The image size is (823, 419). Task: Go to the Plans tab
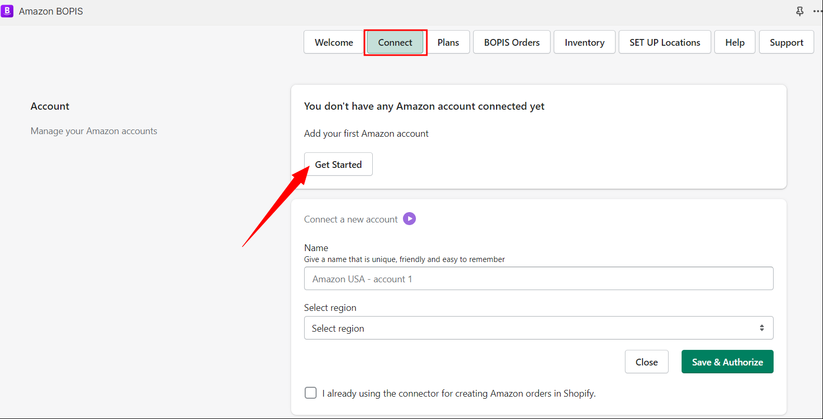[x=448, y=42]
